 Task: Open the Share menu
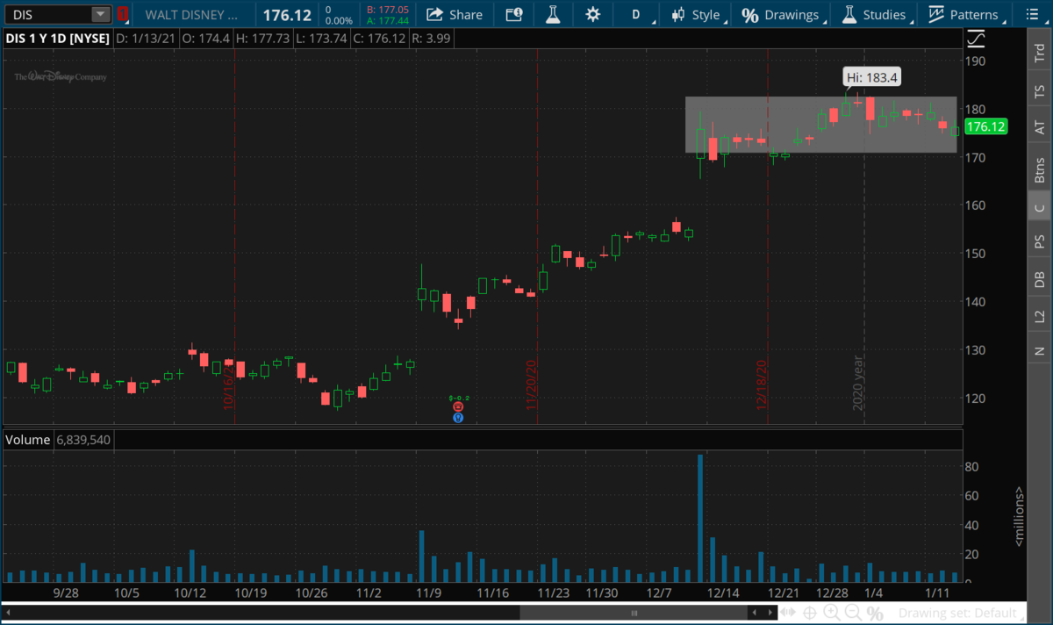tap(455, 14)
